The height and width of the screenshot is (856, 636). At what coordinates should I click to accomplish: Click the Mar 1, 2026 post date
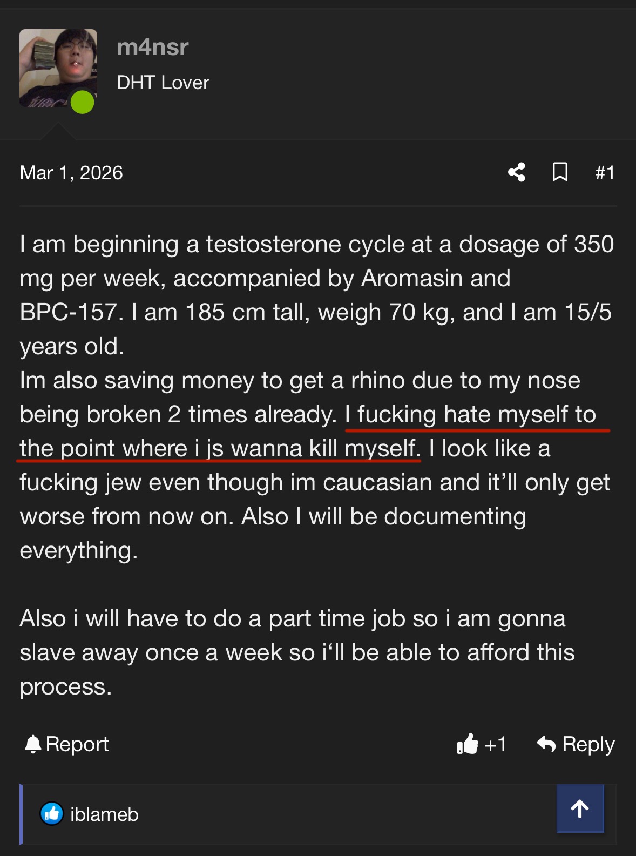pyautogui.click(x=71, y=173)
